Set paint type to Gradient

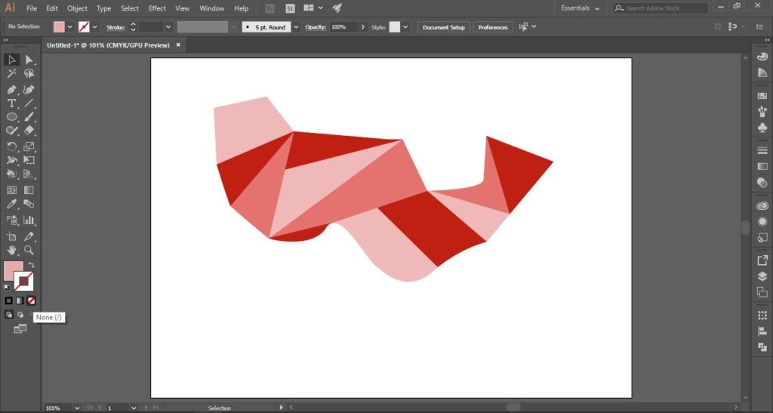click(20, 301)
